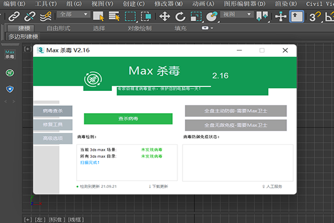Switch to the 填充 ribbon tab

(x=180, y=28)
